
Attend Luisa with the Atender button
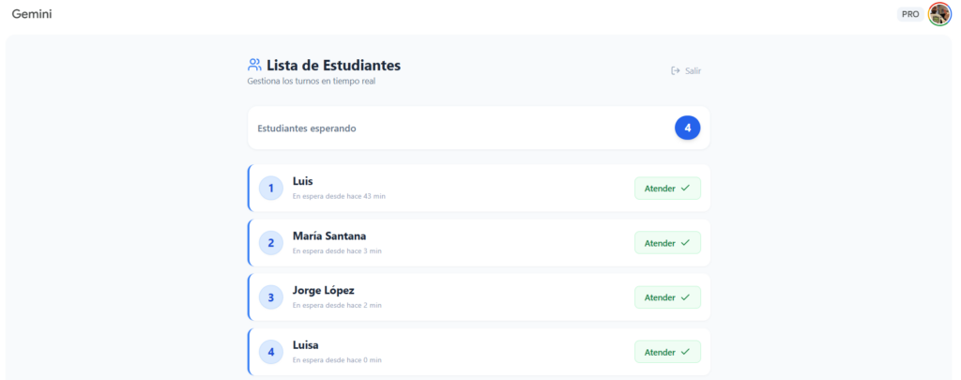[x=667, y=352]
